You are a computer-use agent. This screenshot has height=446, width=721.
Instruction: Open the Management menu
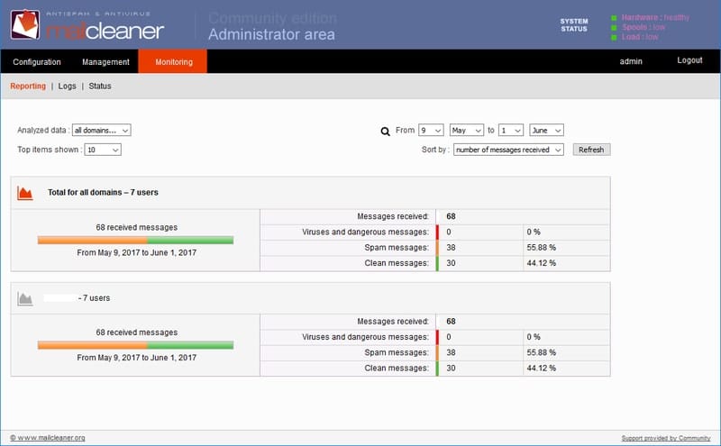[105, 61]
